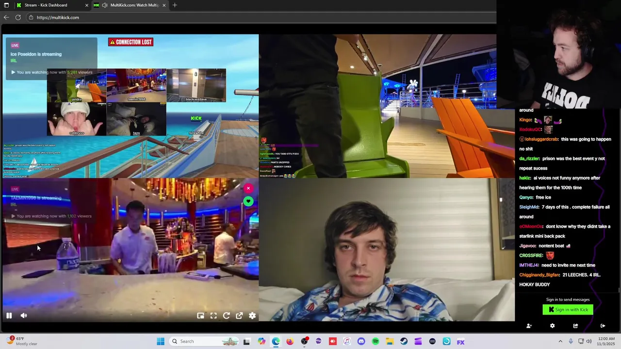Switch to the MultiKick.com browser tab
621x349 pixels.
point(130,5)
